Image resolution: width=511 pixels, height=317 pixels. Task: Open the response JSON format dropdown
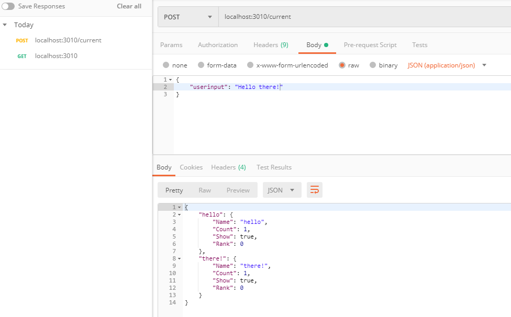282,190
